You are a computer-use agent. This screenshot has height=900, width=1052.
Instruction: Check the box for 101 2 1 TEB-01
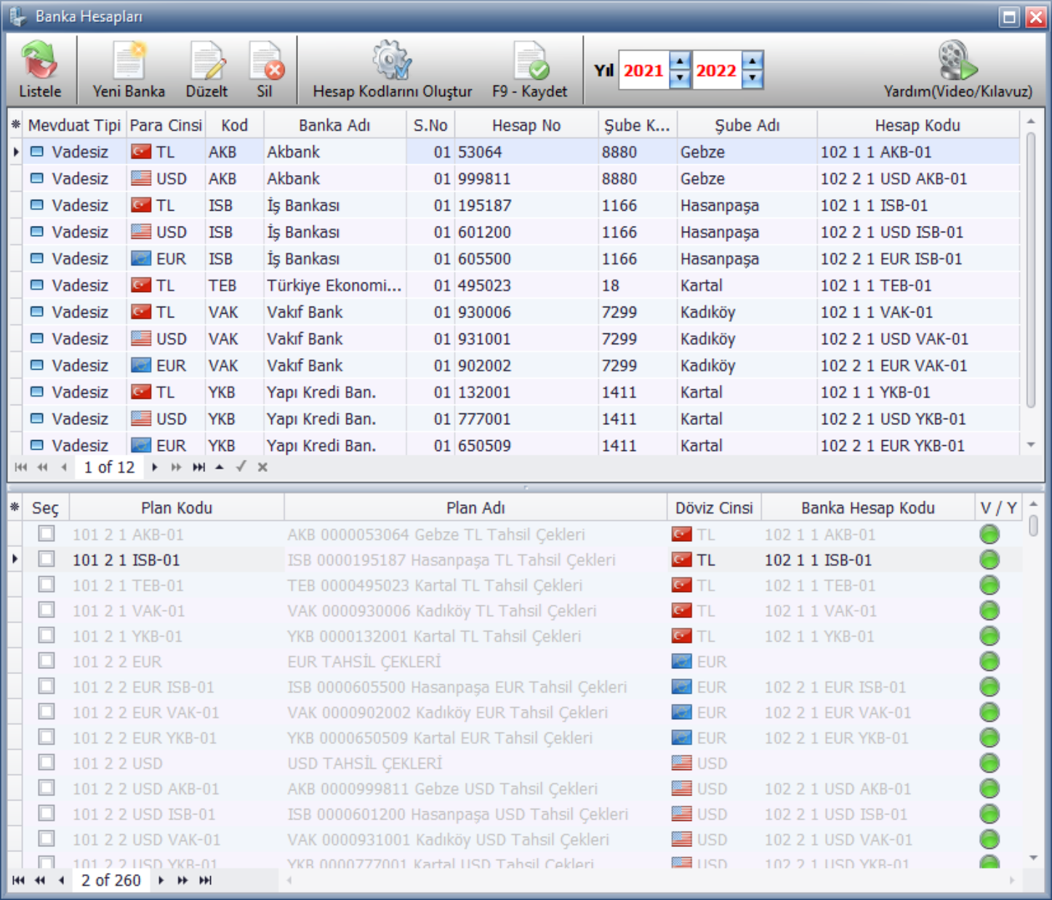pos(47,585)
